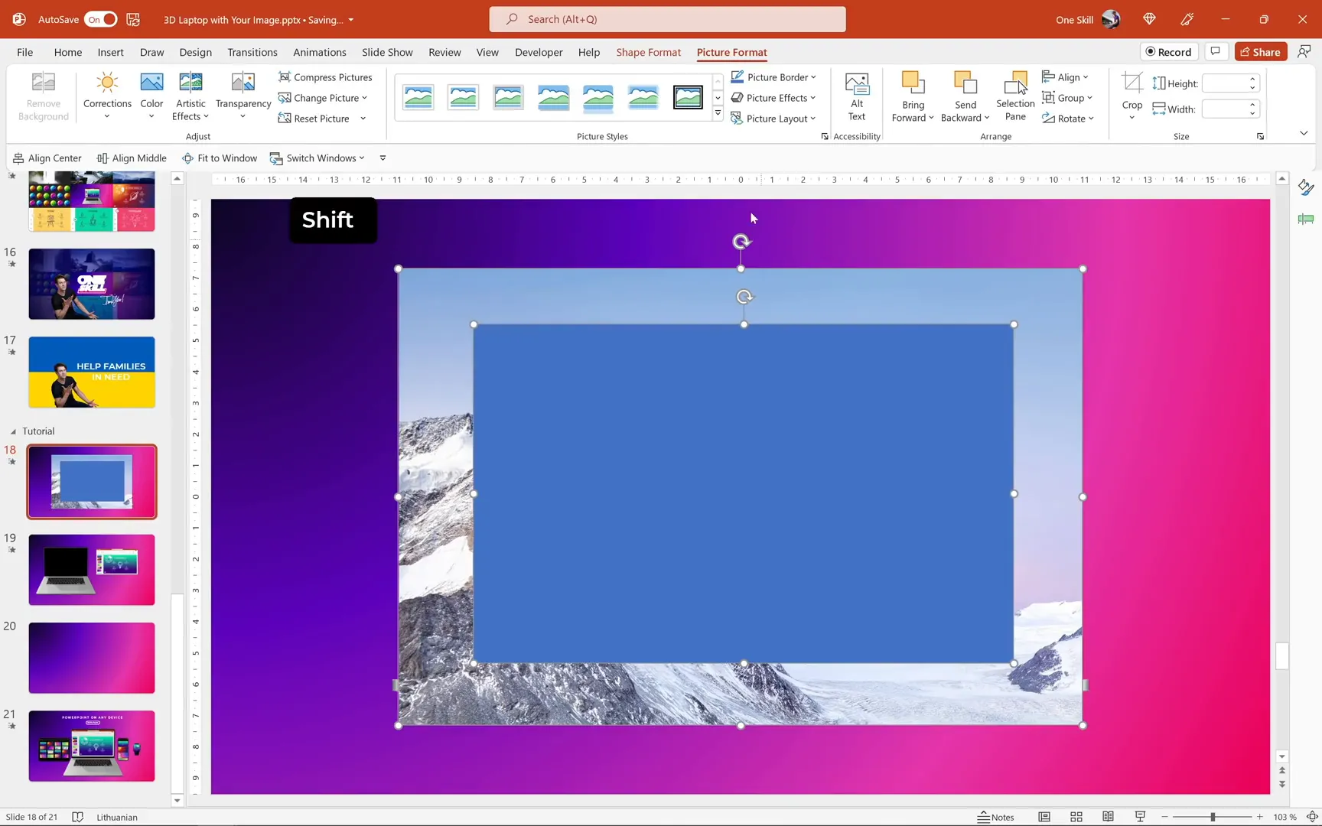Open the Selection Pane
Viewport: 1322px width, 826px height.
pos(1014,96)
